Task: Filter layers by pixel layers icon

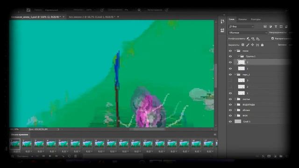Action: pos(265,27)
